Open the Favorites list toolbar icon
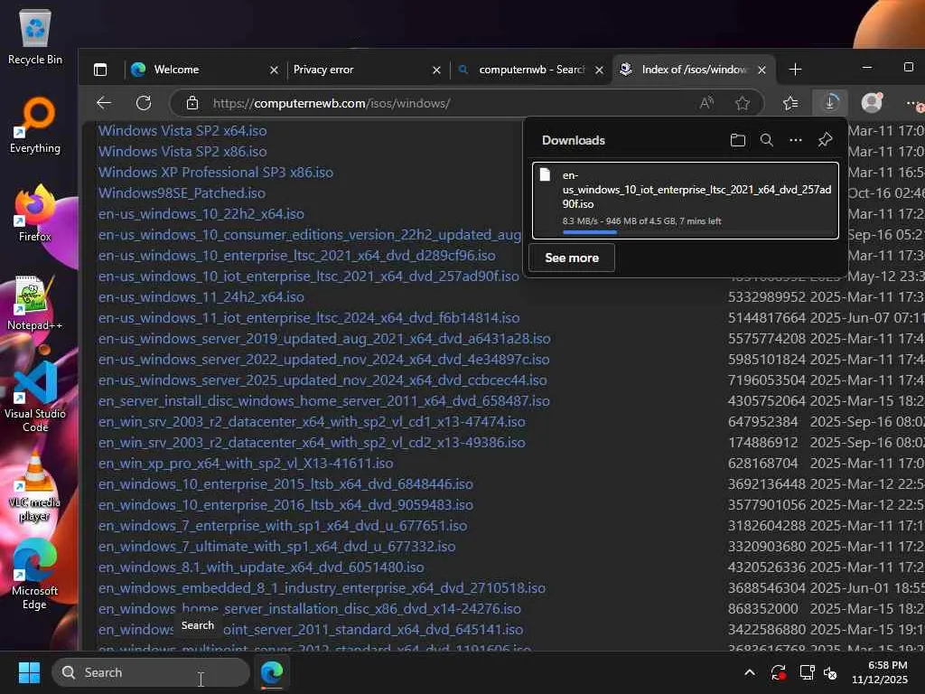 (x=790, y=103)
